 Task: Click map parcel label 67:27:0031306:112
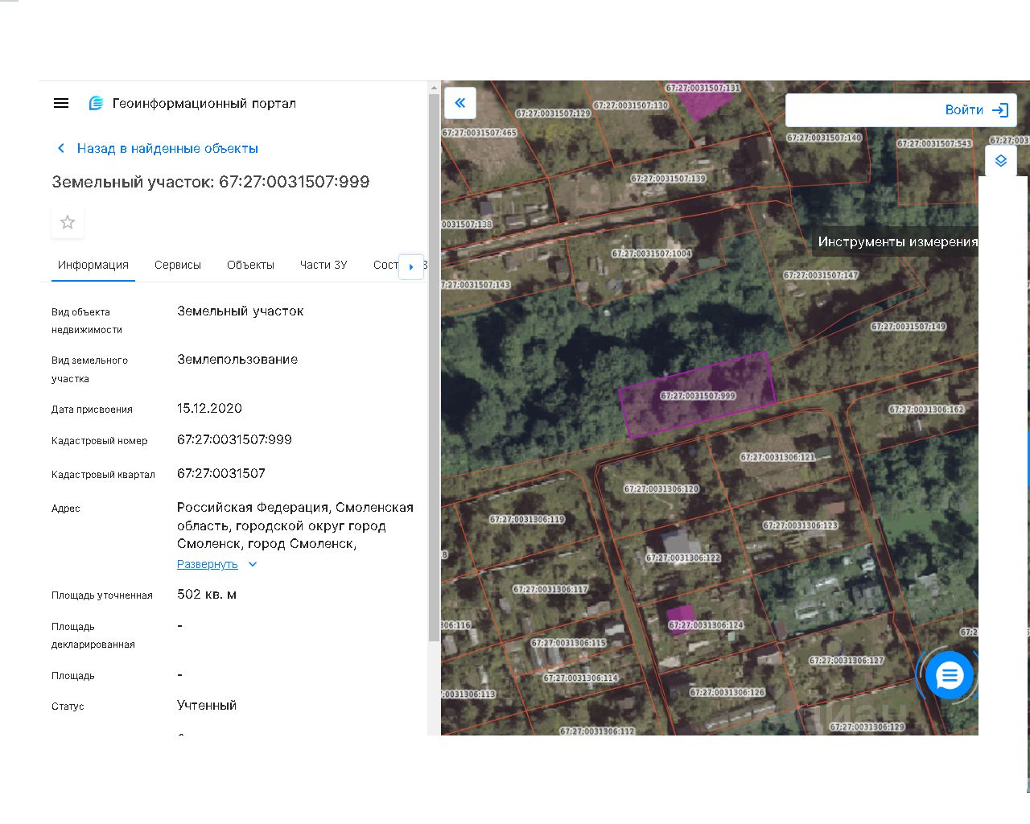[597, 731]
